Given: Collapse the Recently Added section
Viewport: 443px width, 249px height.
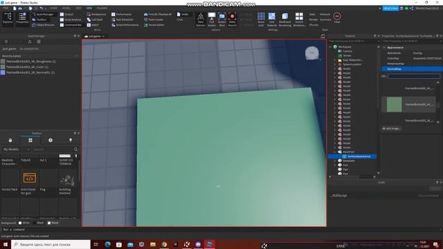Looking at the screenshot, I should [x=76, y=56].
